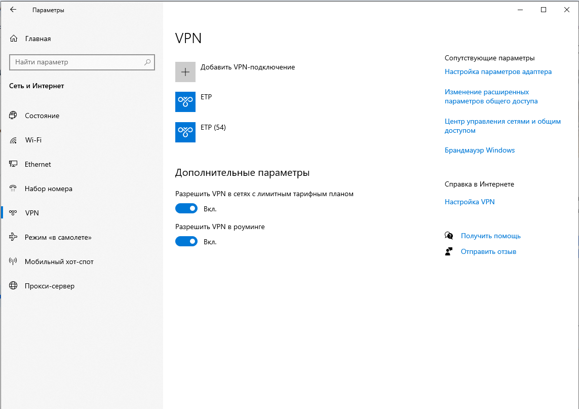Open the Прокси-сервер section
This screenshot has width=579, height=409.
(x=50, y=286)
